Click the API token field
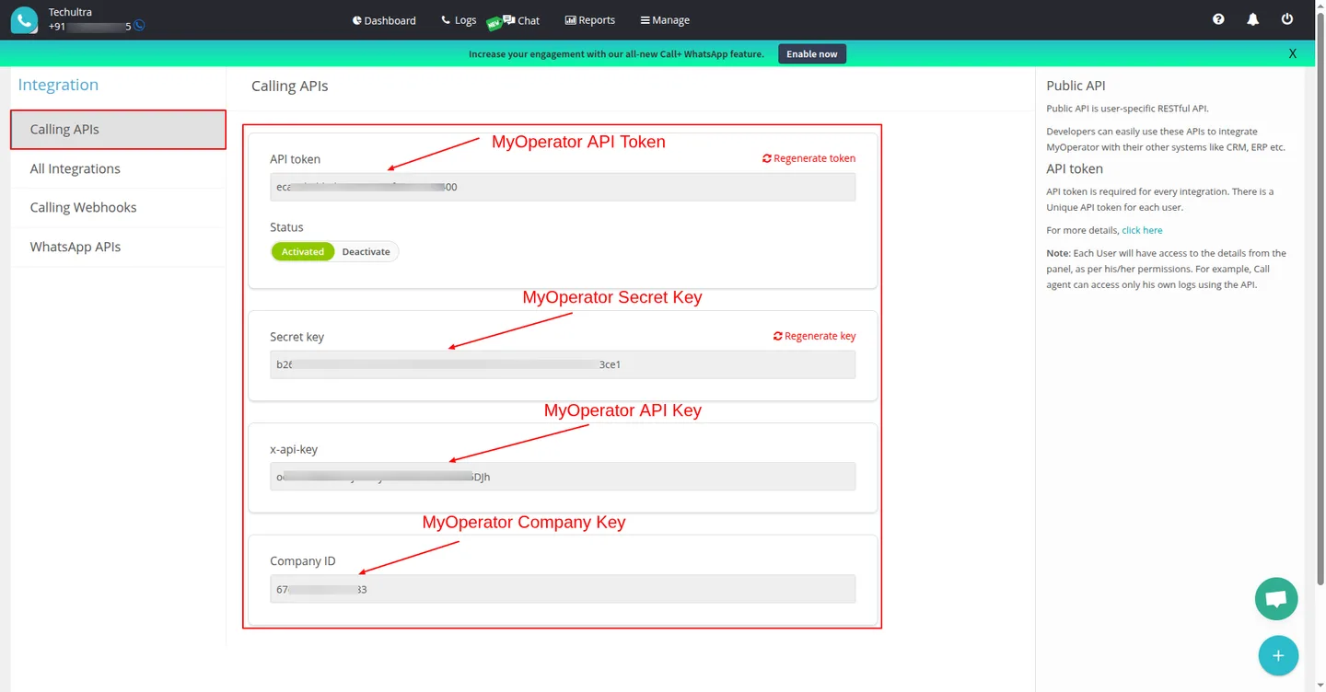Viewport: 1326px width, 692px height. click(x=563, y=187)
